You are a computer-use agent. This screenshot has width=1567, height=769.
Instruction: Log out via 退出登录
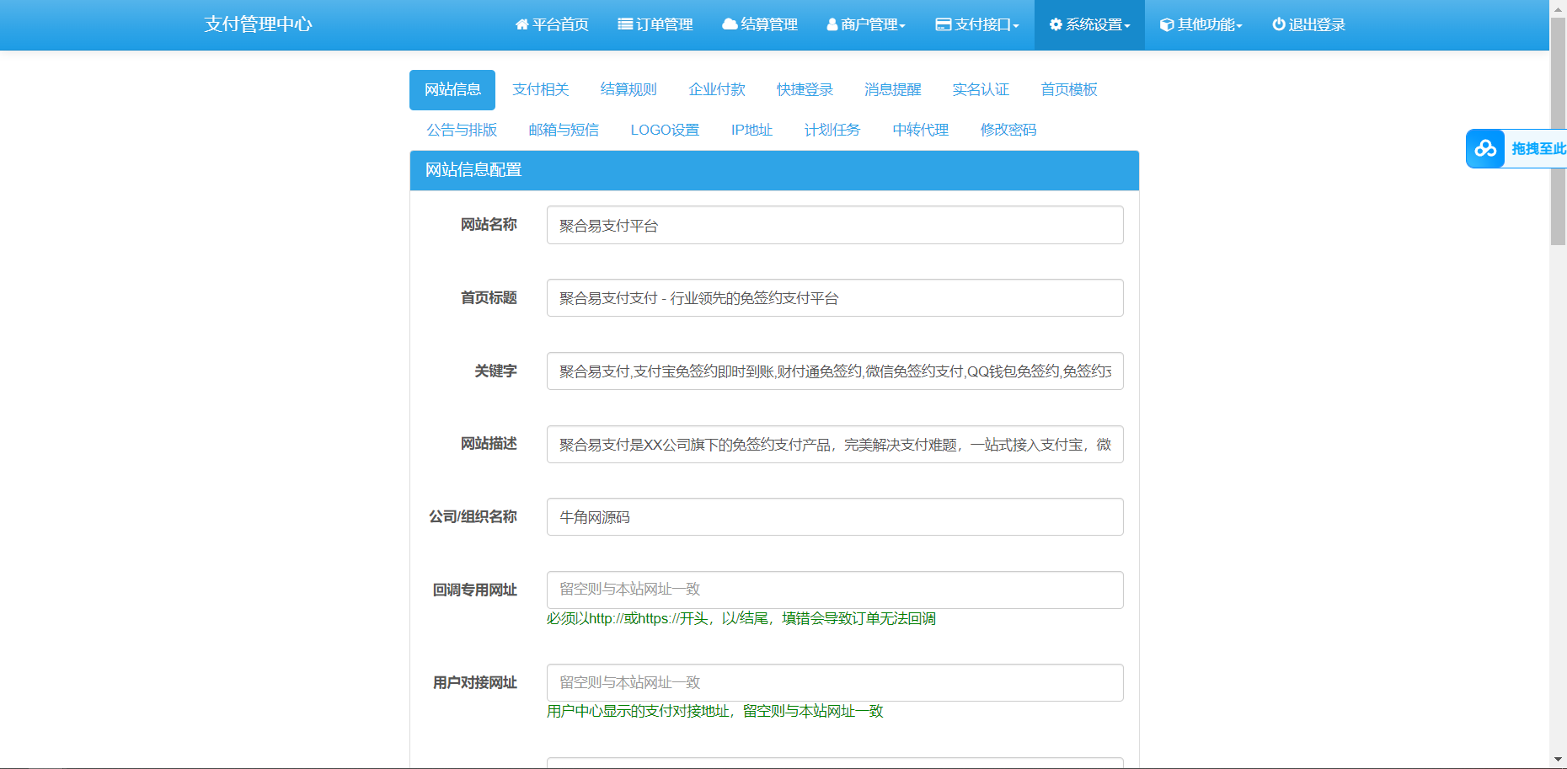tap(1308, 24)
